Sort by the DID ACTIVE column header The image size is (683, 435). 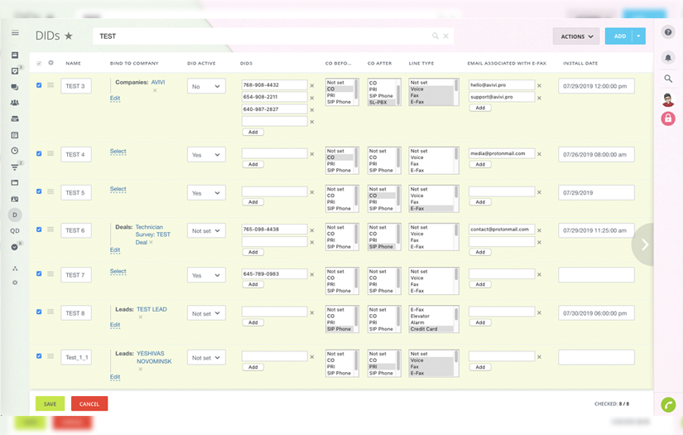(x=201, y=63)
